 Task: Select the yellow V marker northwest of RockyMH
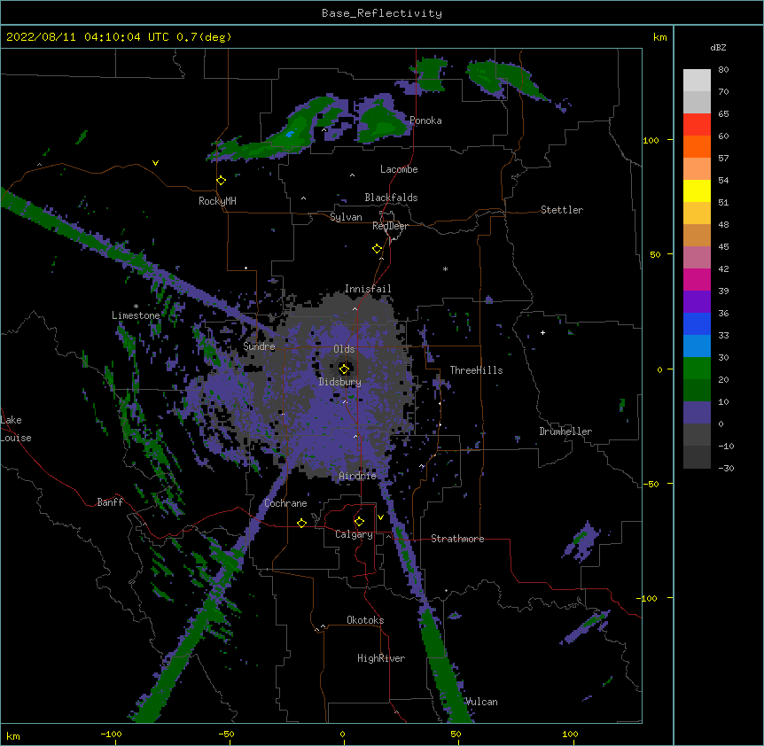(x=155, y=163)
